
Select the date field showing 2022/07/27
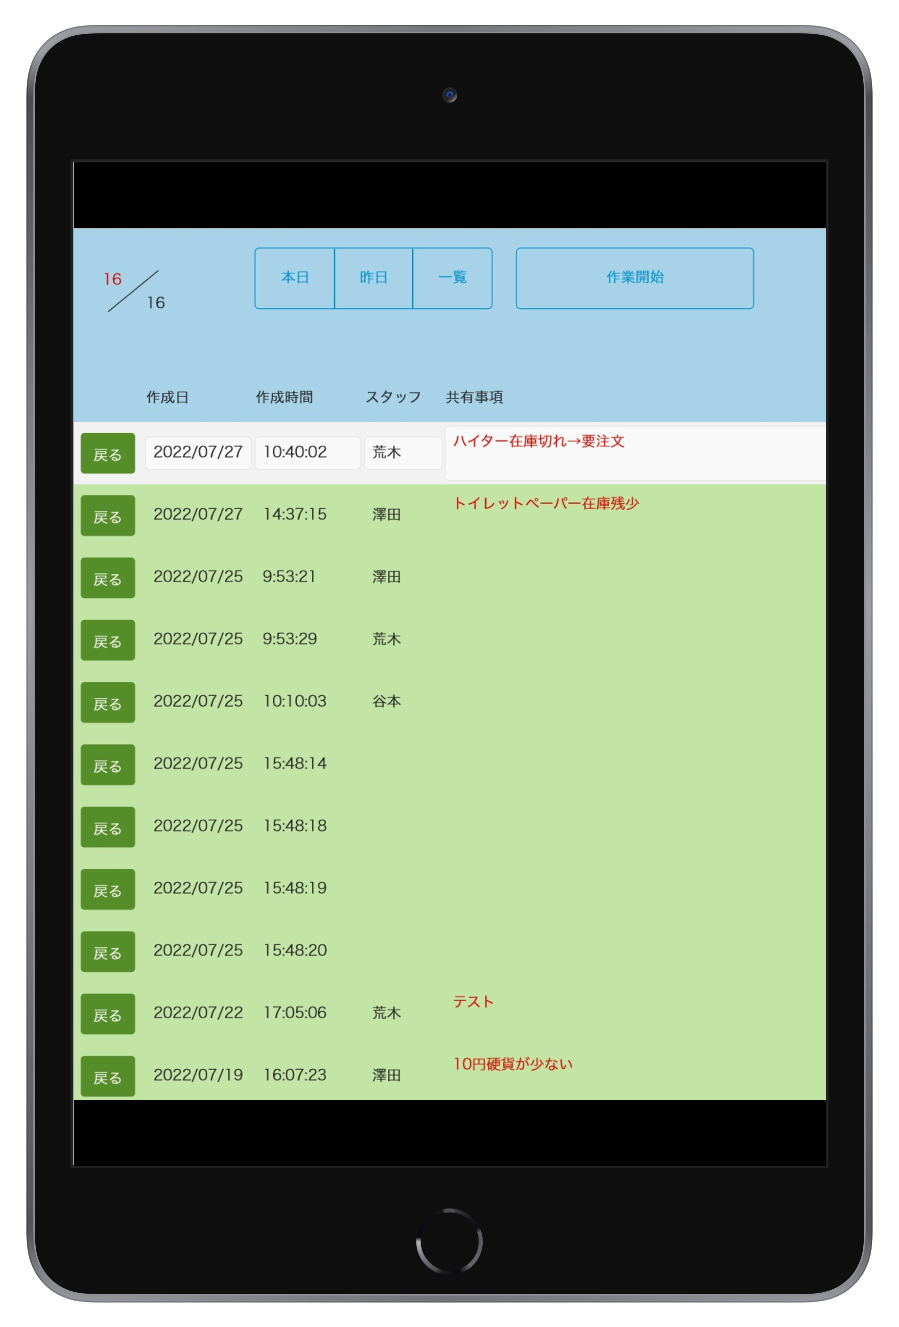coord(198,453)
